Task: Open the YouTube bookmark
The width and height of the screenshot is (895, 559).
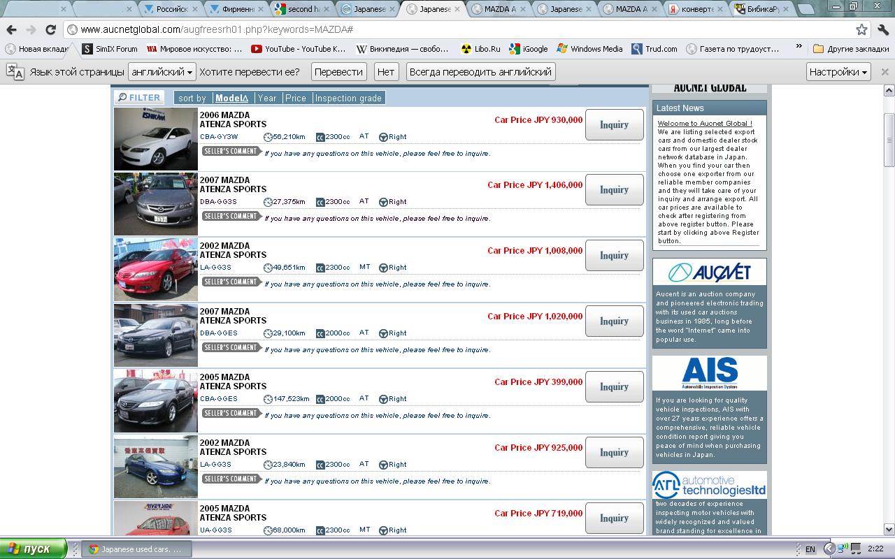Action: click(299, 49)
